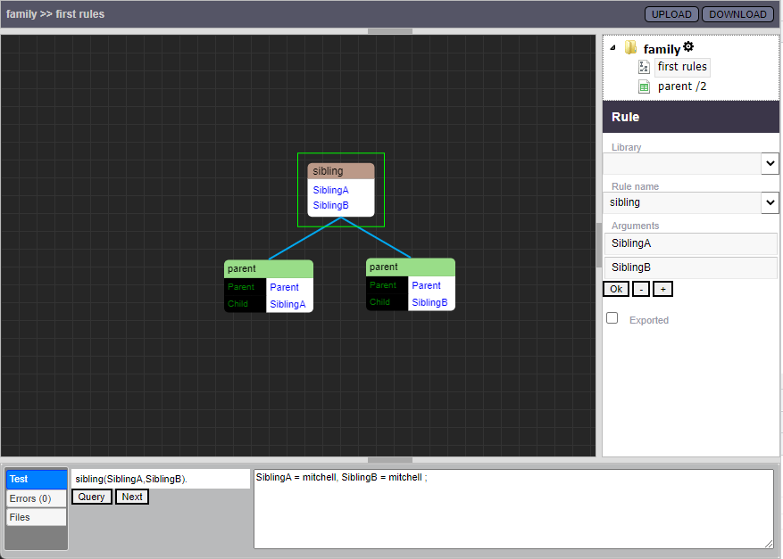Switch to the Test tab
The image size is (783, 559).
point(36,480)
